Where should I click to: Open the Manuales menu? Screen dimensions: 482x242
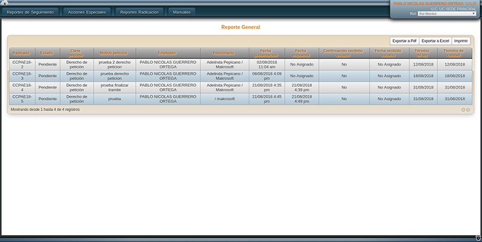tap(182, 12)
